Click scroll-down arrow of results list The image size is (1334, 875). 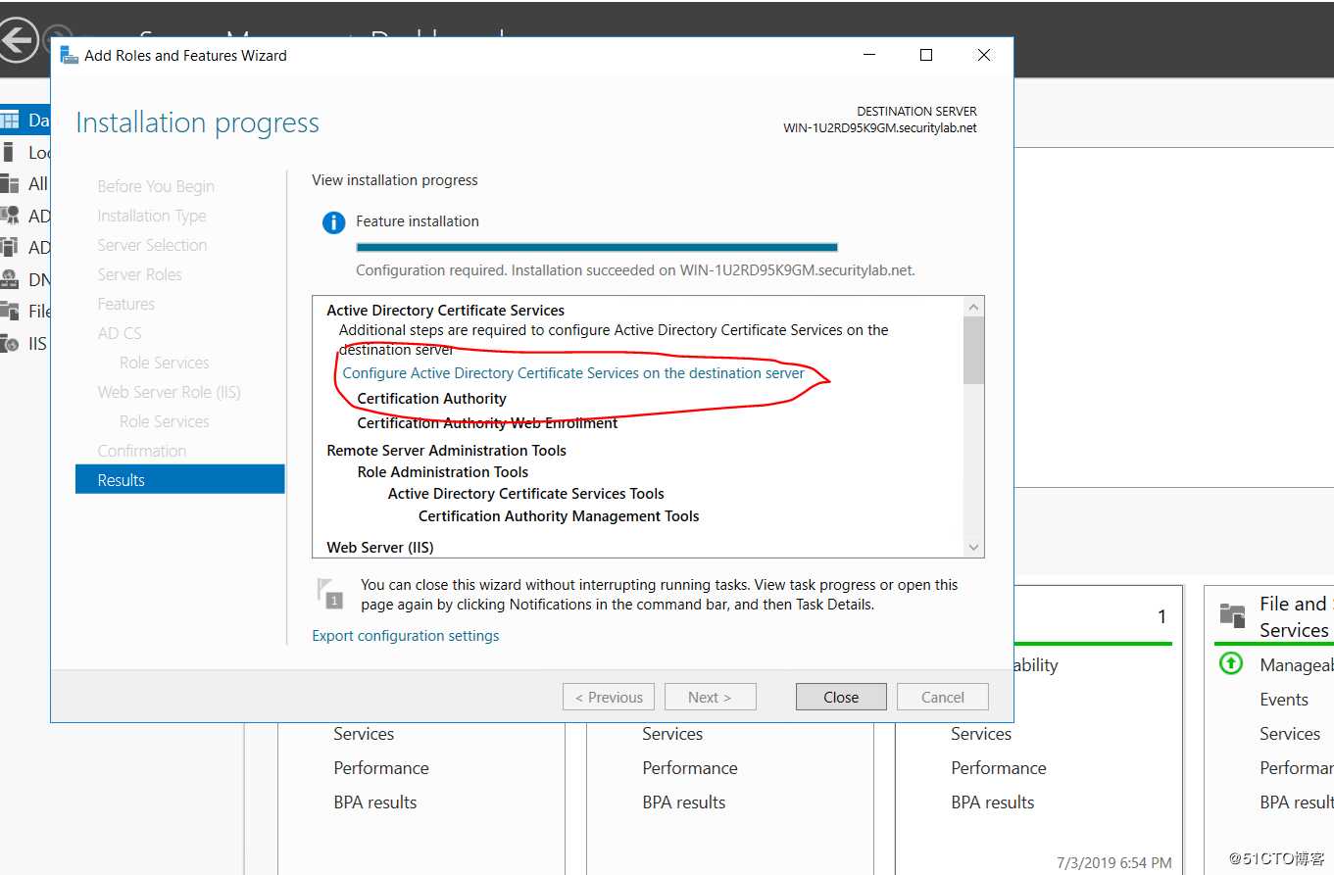[x=973, y=548]
